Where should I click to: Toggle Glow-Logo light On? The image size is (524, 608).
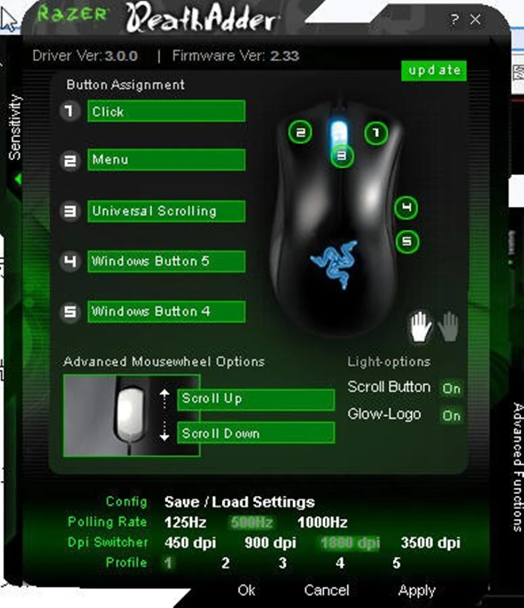pyautogui.click(x=451, y=415)
